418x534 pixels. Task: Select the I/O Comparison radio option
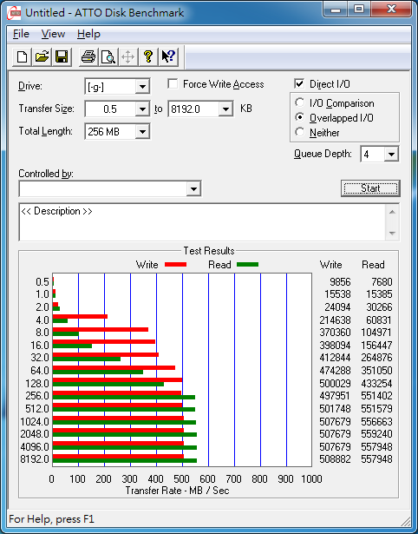coord(300,102)
